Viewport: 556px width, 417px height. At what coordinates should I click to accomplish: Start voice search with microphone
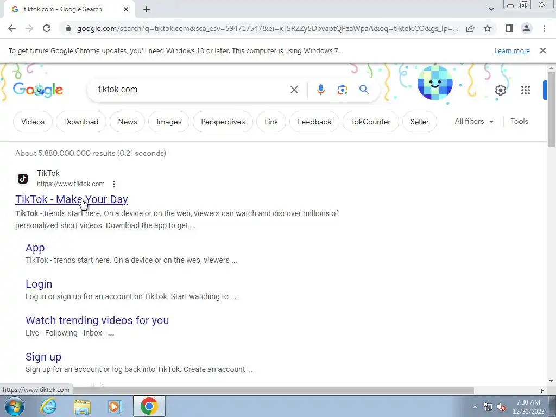pos(320,90)
